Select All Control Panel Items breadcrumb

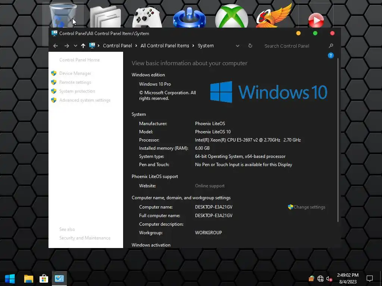click(165, 46)
